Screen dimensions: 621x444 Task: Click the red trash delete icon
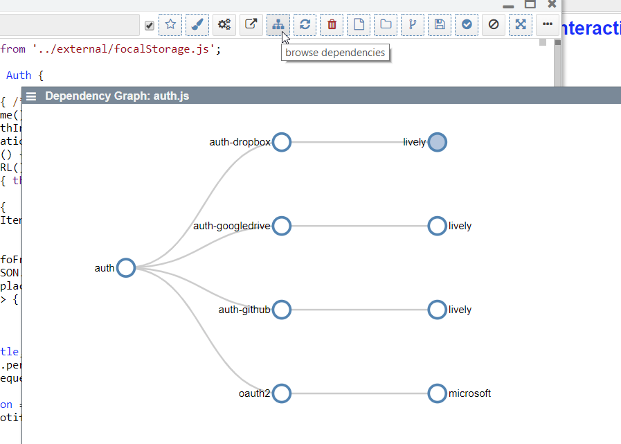pyautogui.click(x=332, y=25)
